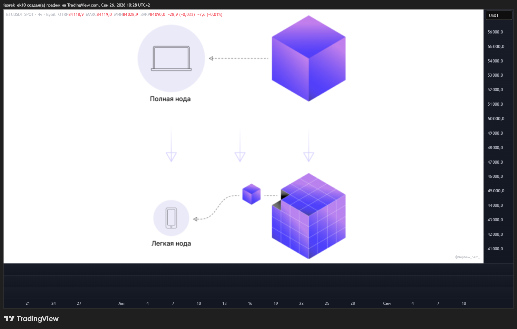
Task: Click the TradingView logo
Action: click(x=31, y=319)
